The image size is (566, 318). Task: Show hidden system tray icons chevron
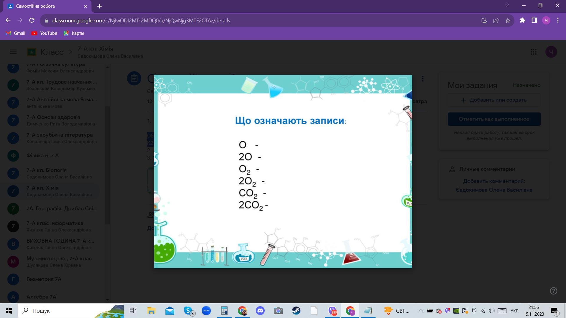[x=421, y=311]
